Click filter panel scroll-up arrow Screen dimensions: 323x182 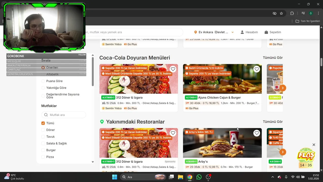[93, 55]
